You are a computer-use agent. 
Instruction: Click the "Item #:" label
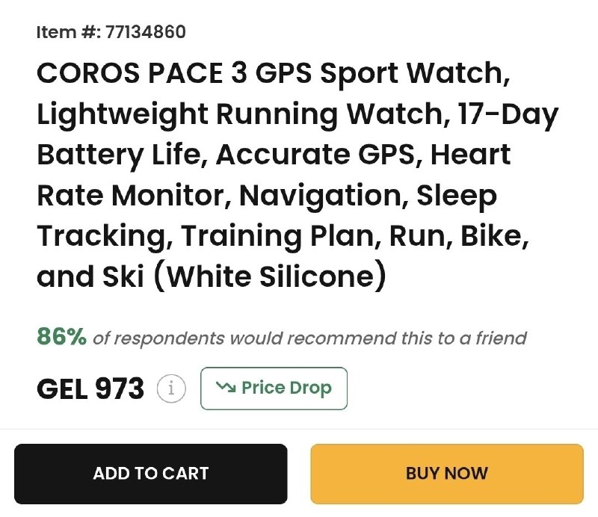[68, 32]
